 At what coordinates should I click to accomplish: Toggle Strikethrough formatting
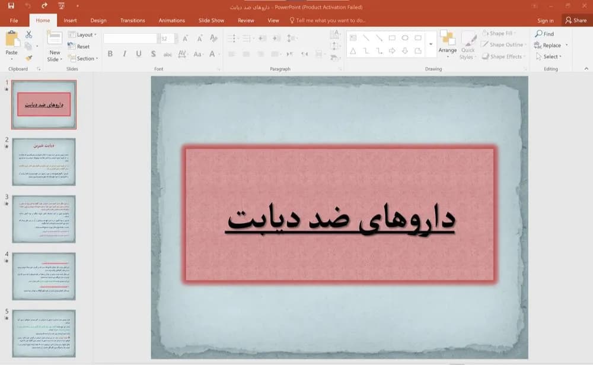168,54
